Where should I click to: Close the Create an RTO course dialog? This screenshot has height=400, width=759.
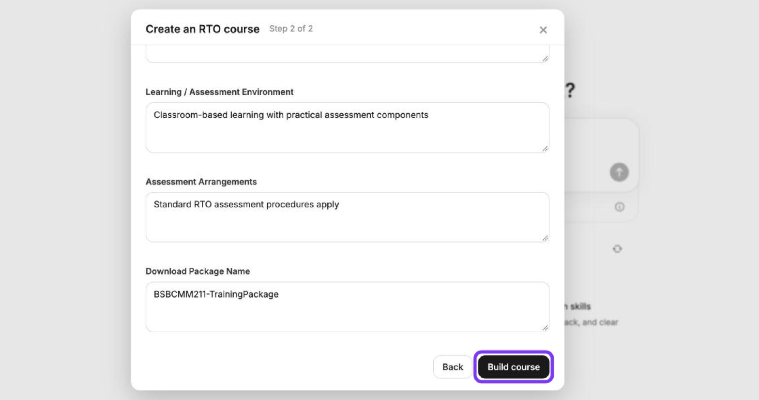[x=543, y=30]
